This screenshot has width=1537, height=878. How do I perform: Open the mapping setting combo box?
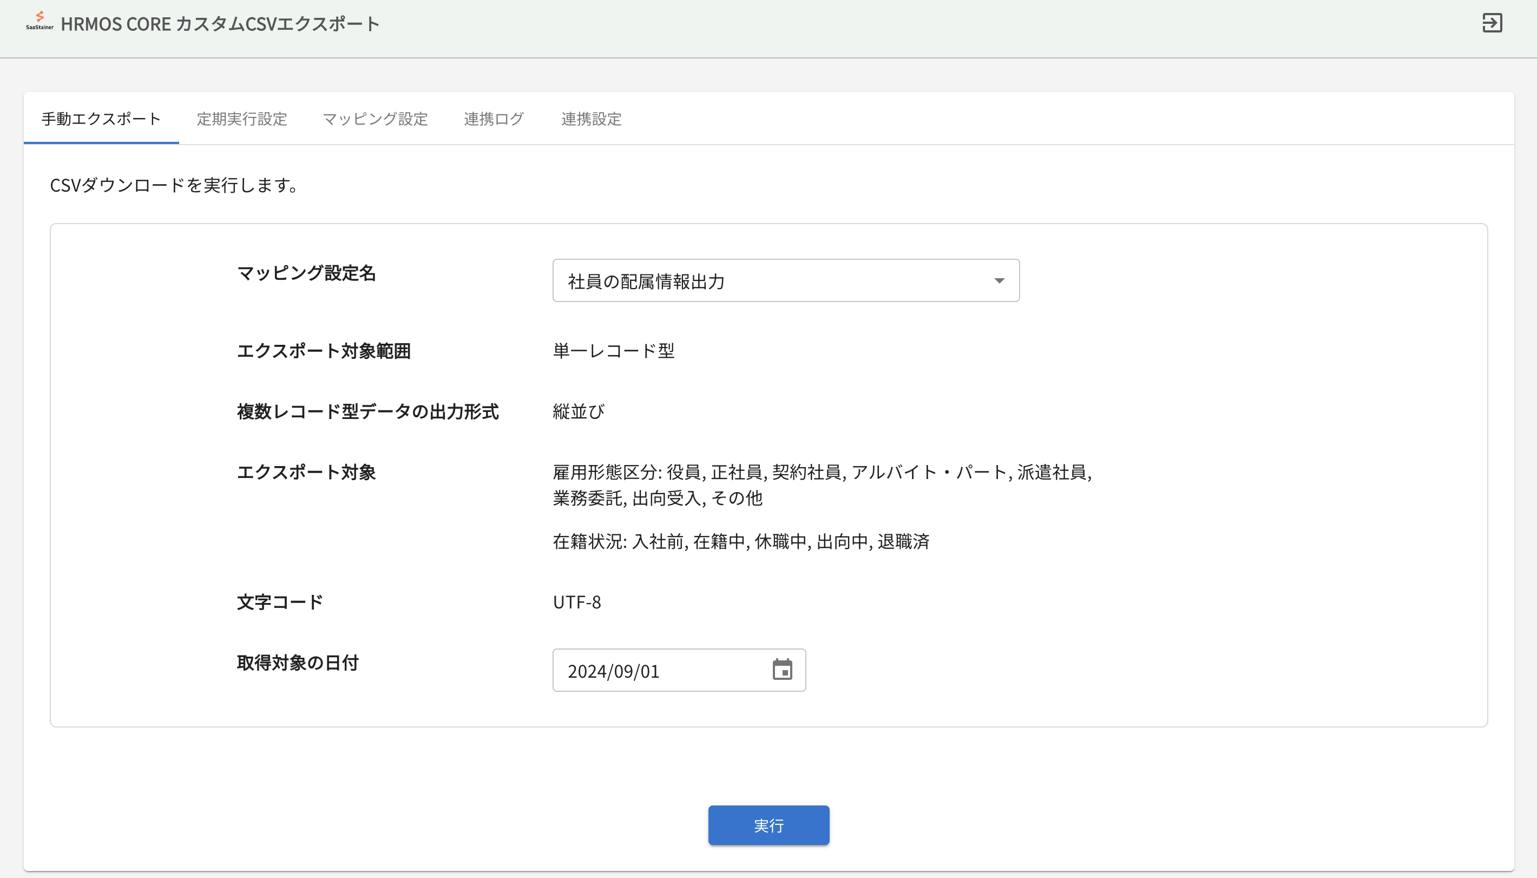[x=784, y=280]
